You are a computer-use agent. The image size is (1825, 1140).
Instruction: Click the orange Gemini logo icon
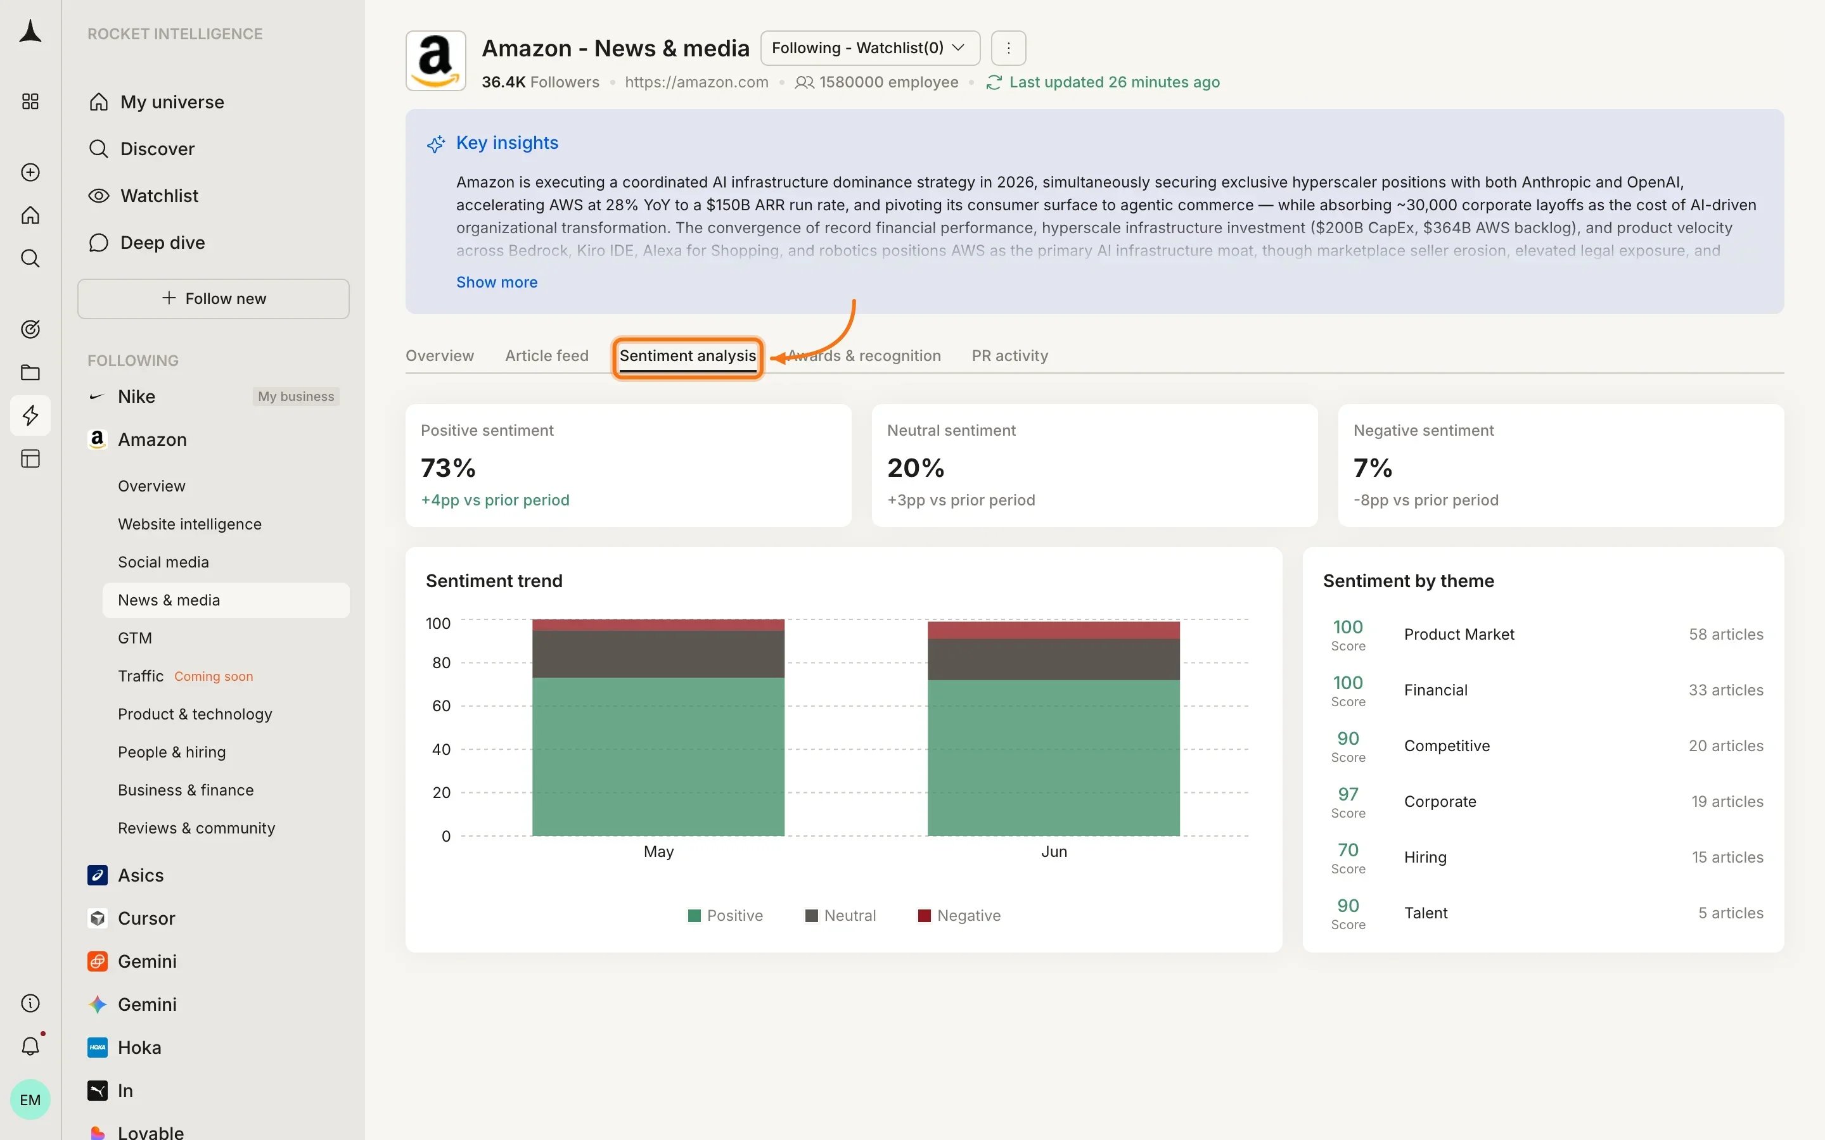pos(98,961)
